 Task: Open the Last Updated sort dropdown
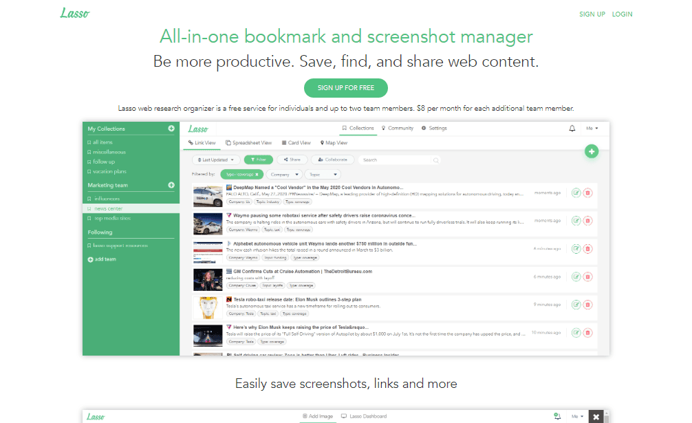216,160
